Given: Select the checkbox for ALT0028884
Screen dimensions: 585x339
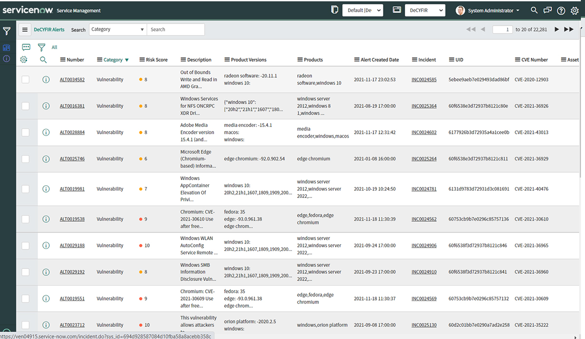Looking at the screenshot, I should coord(25,132).
